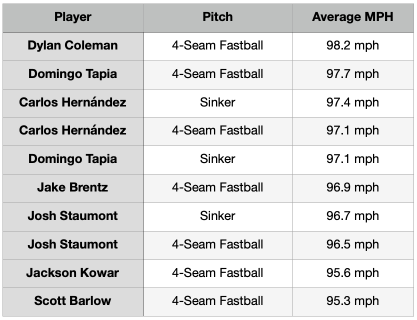
Task: Click the first Domingo Tapia cell
Action: 72,74
